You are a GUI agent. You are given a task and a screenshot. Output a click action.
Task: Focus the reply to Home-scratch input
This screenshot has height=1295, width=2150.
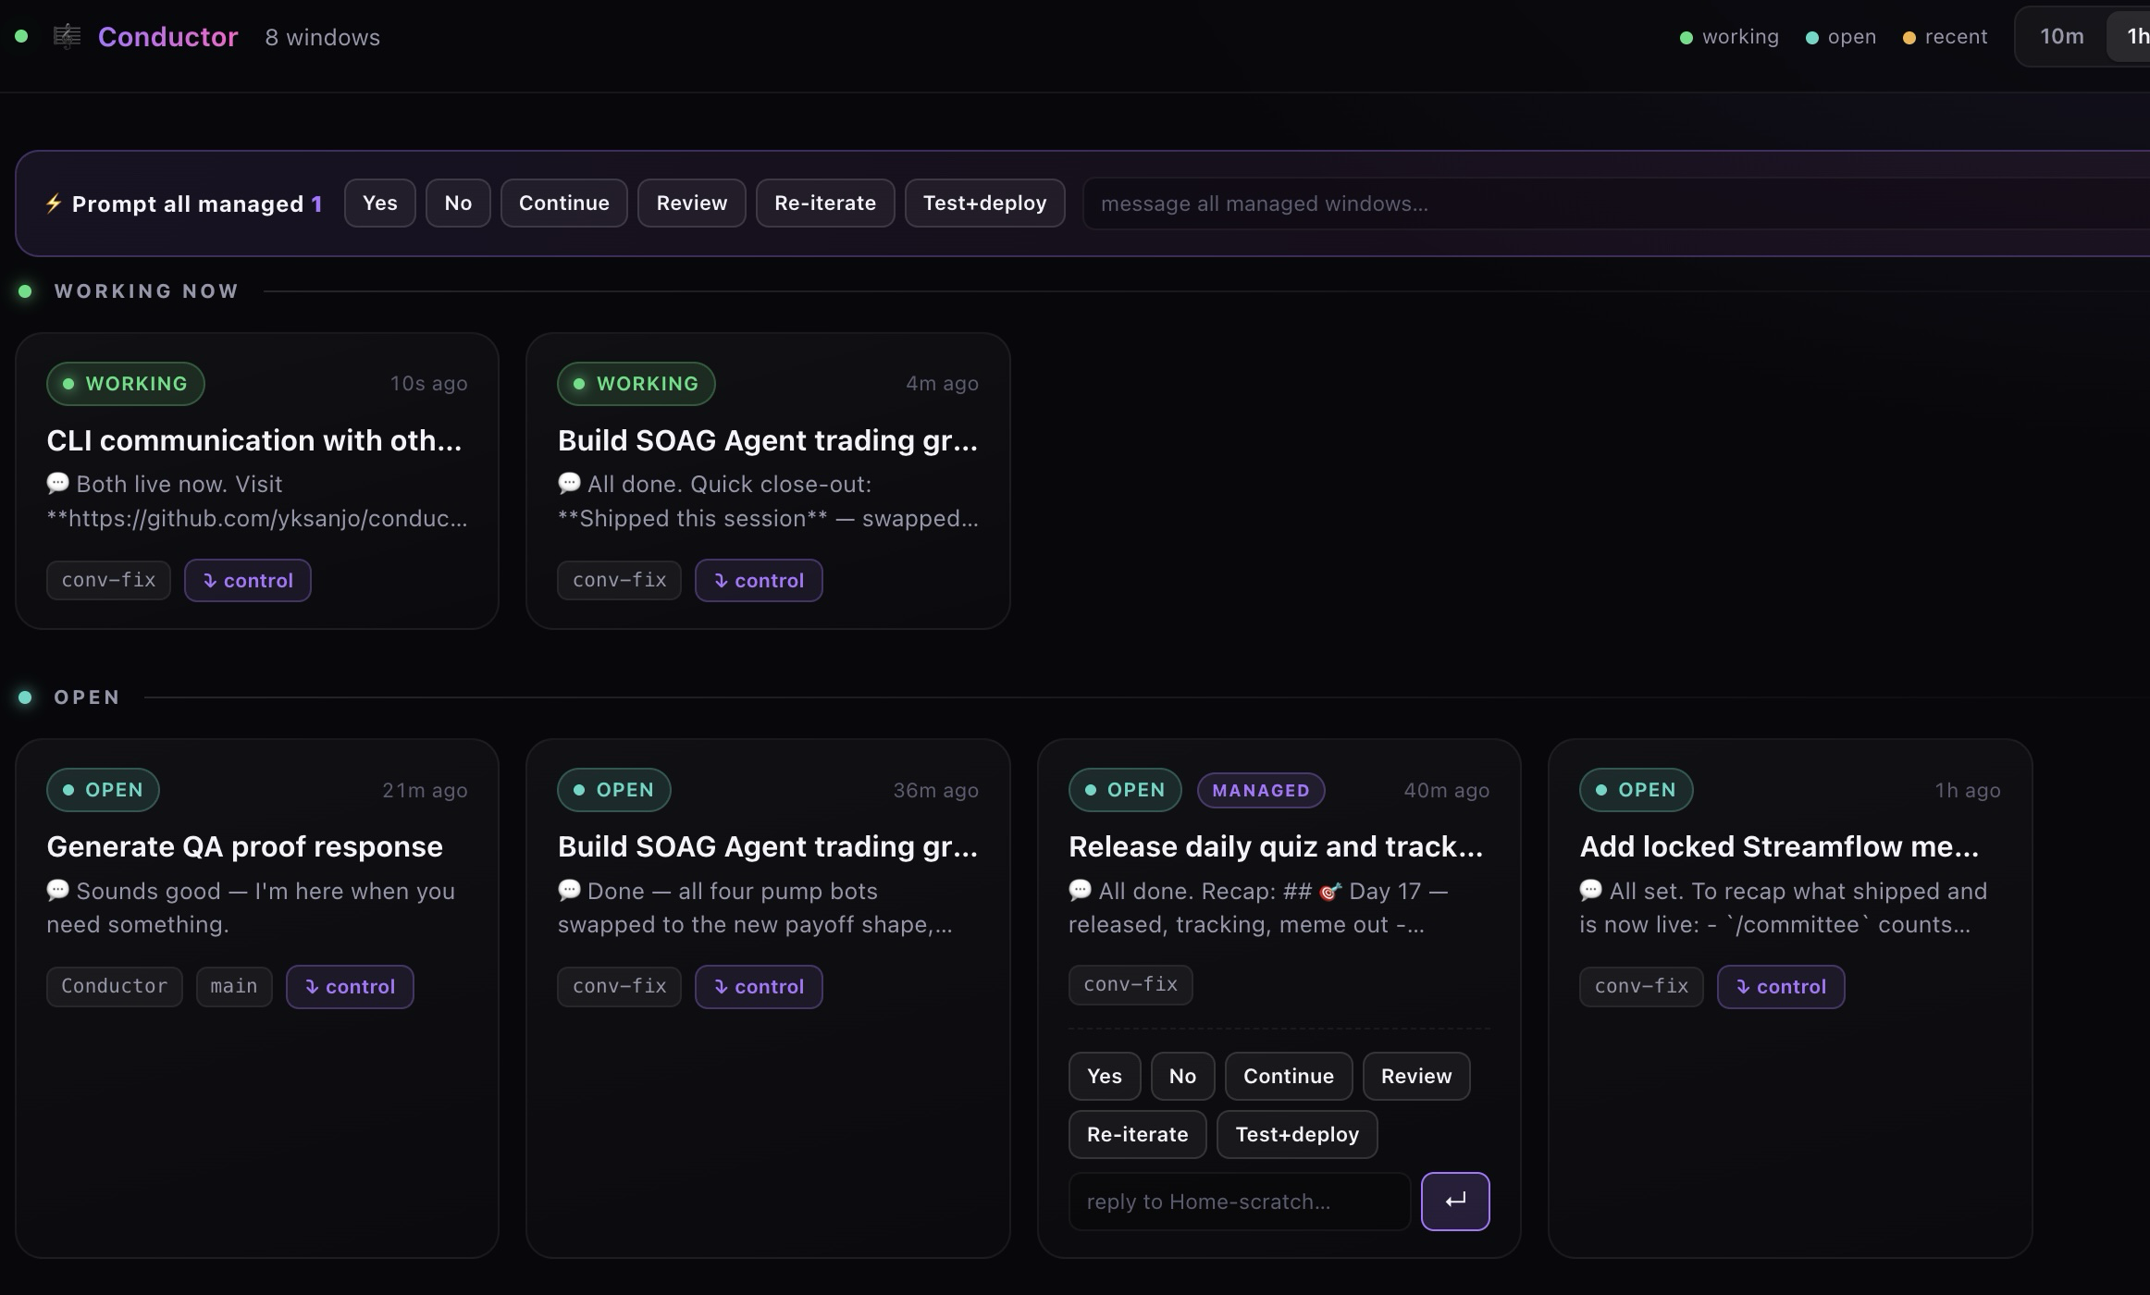(x=1240, y=1202)
